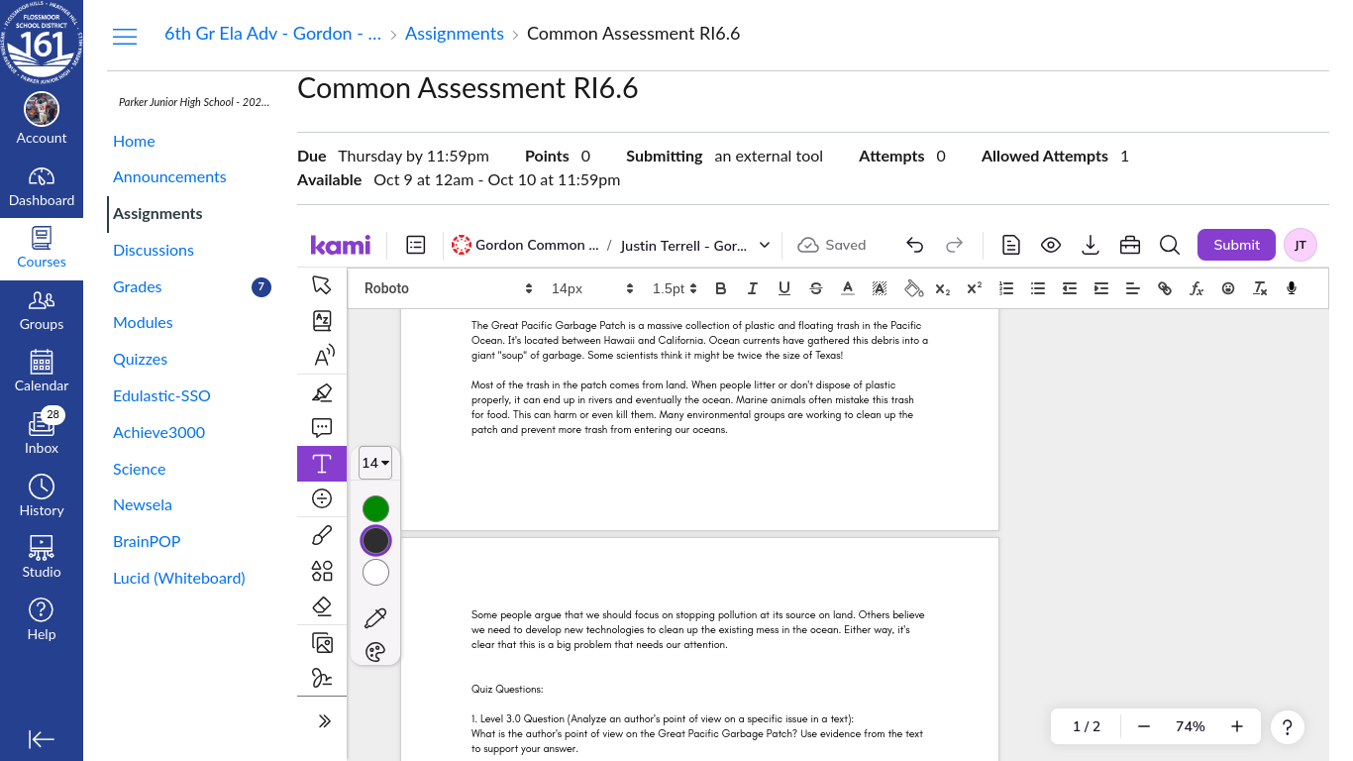Screen dimensions: 1353x761
Task: Zoom out with the minus button
Action: point(1144,726)
